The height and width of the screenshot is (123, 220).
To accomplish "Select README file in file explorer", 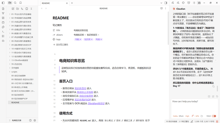I will pos(22,102).
